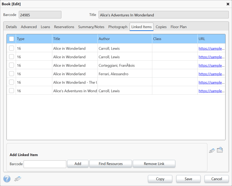The width and height of the screenshot is (232, 186).
Task: Save the book record
Action: 188,179
